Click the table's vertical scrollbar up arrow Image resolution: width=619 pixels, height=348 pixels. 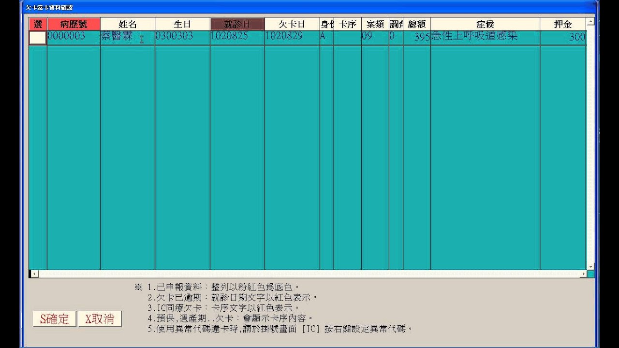click(x=590, y=22)
